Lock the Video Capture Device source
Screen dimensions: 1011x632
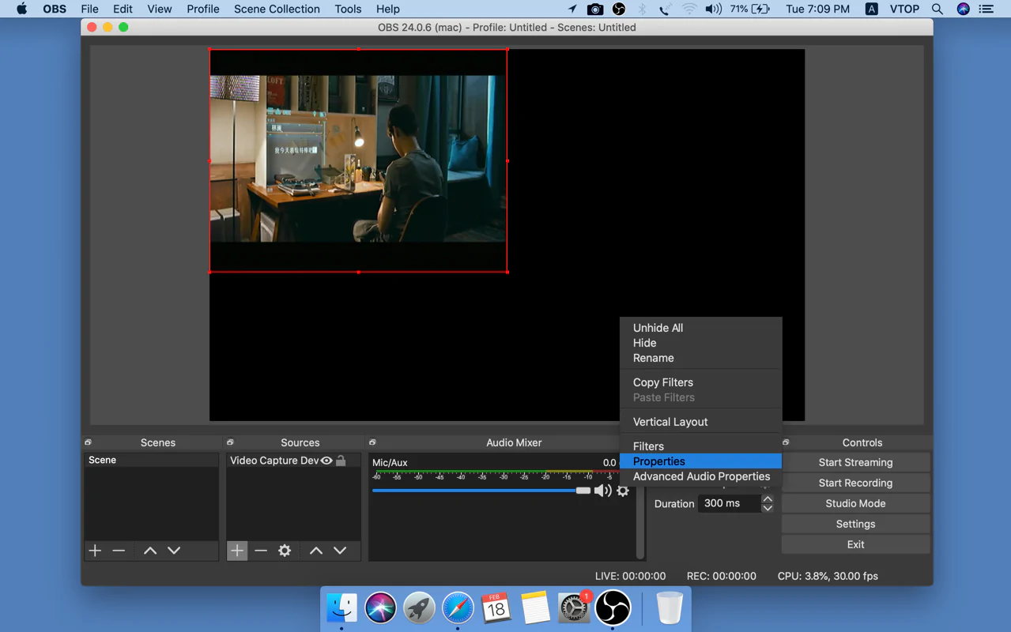click(x=341, y=461)
